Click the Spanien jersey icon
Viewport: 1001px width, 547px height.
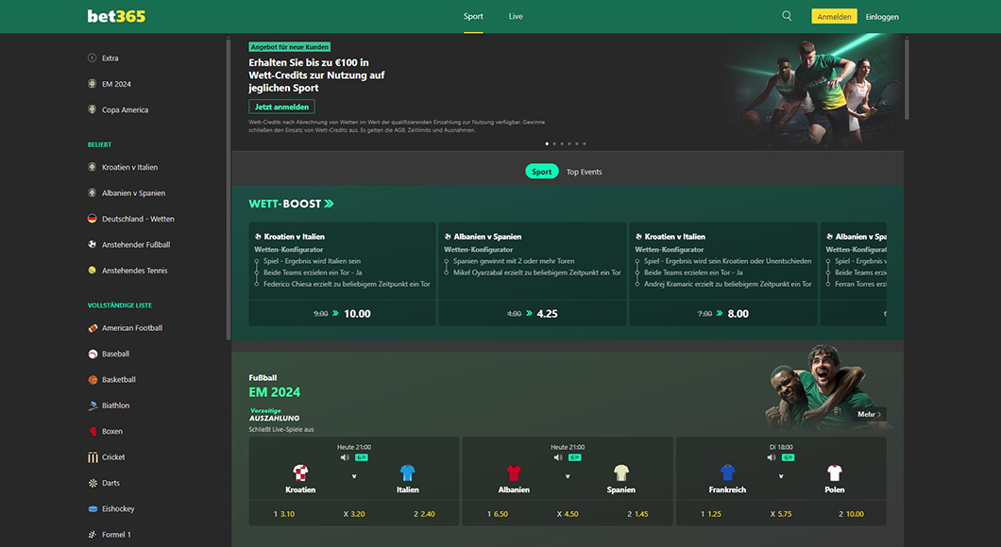pyautogui.click(x=621, y=472)
